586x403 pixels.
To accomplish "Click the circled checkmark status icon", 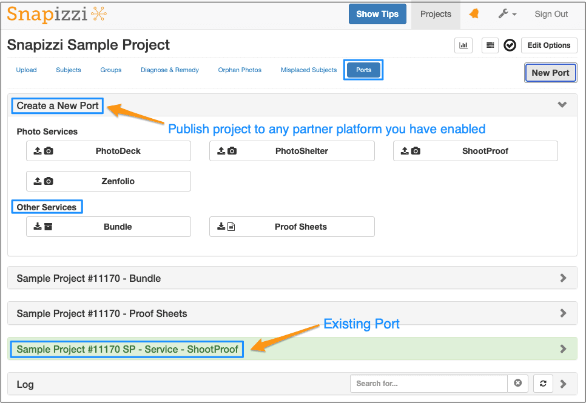I will (510, 45).
